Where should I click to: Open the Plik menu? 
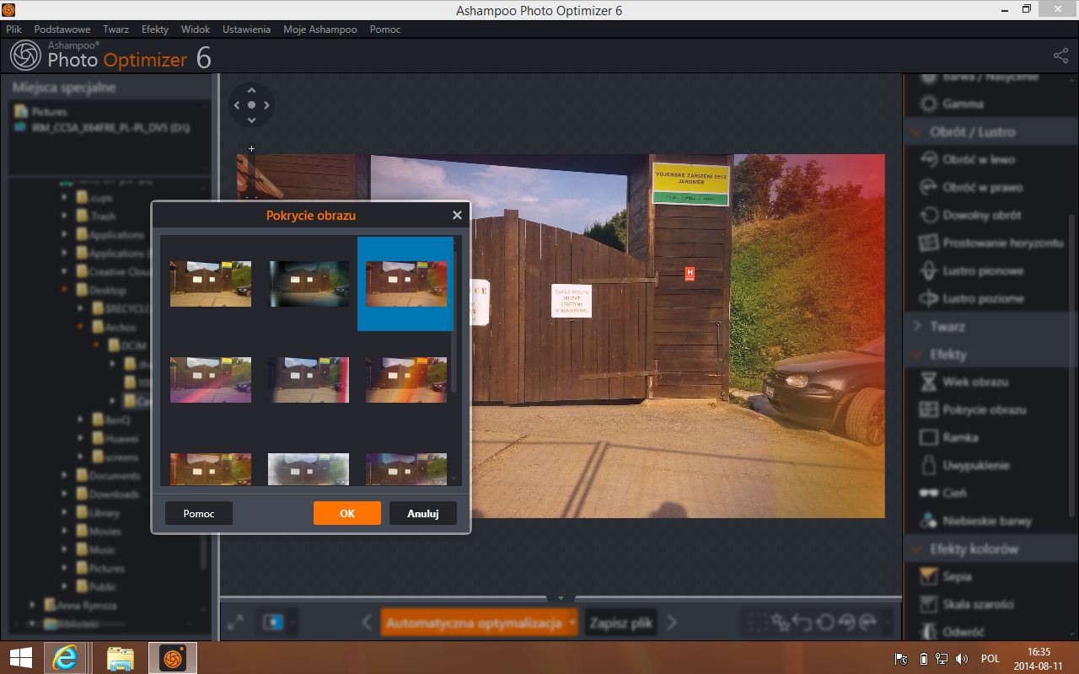13,29
